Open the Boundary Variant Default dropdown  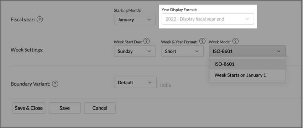click(x=135, y=82)
